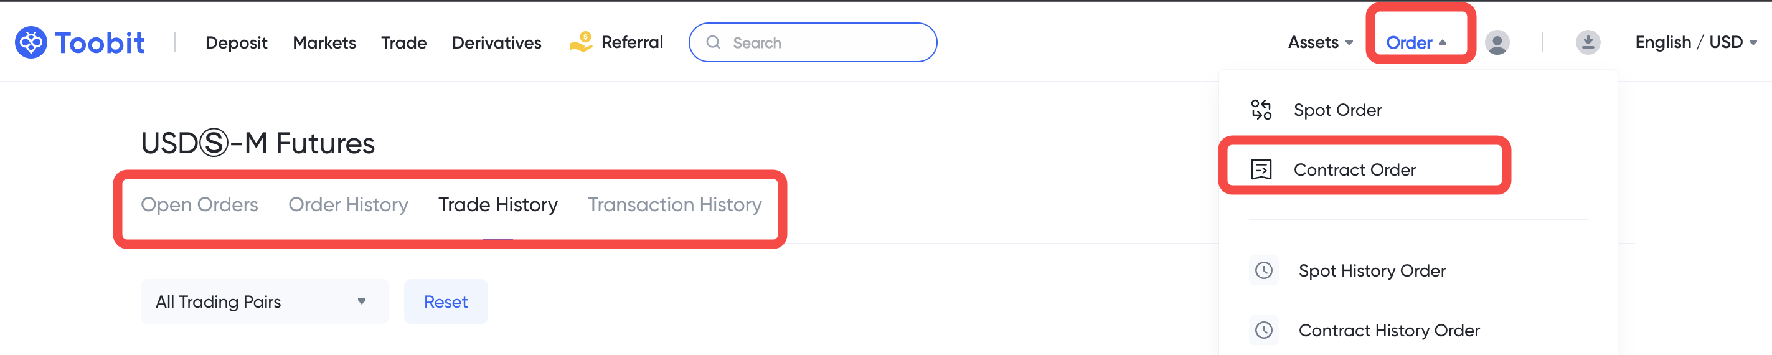The width and height of the screenshot is (1772, 355).
Task: Click the Spot Order swap icon
Action: coord(1261,110)
